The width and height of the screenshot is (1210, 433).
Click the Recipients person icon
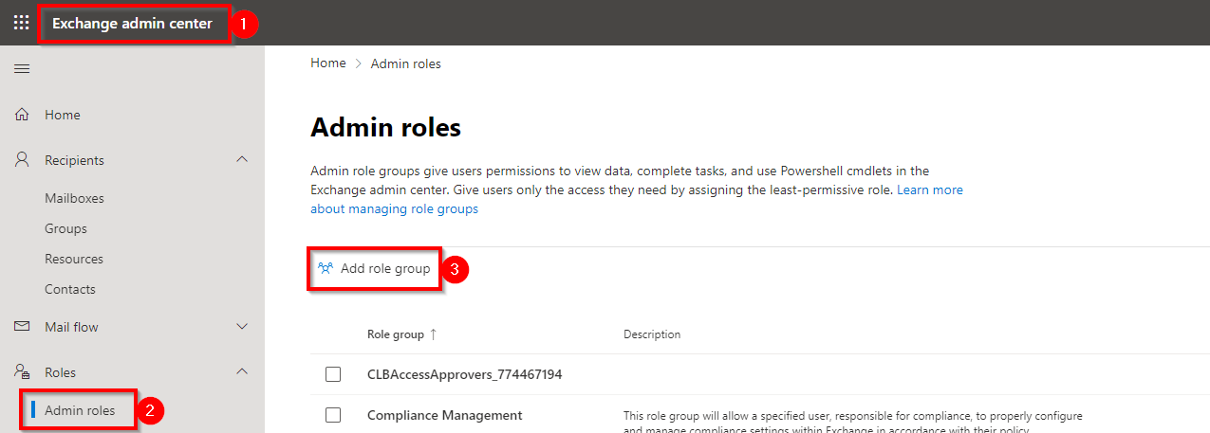(x=22, y=160)
